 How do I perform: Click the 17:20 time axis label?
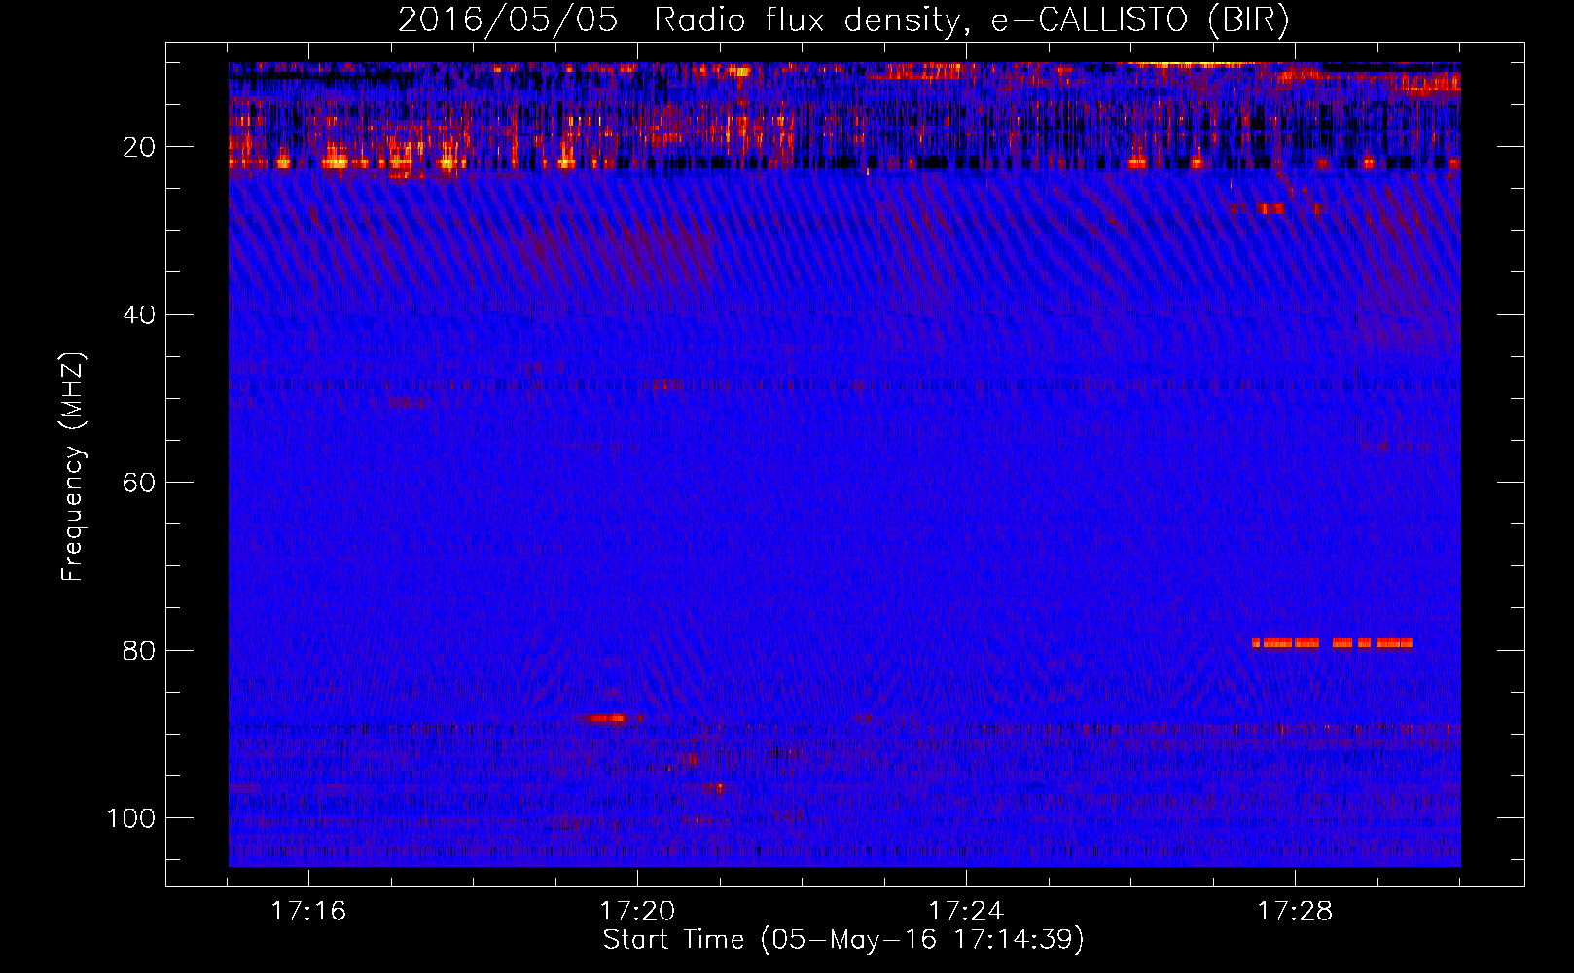point(637,912)
